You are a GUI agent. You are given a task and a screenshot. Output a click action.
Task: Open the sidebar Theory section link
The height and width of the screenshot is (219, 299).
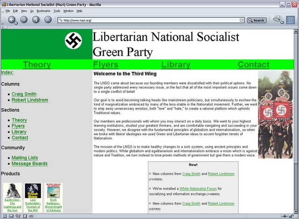pos(19,120)
